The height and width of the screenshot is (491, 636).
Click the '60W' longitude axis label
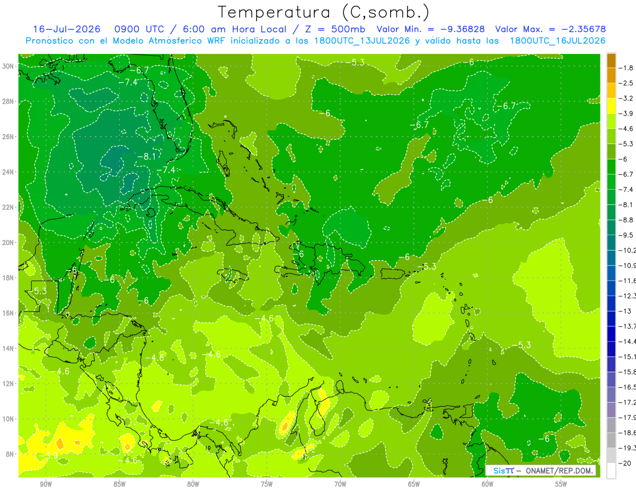(x=488, y=484)
